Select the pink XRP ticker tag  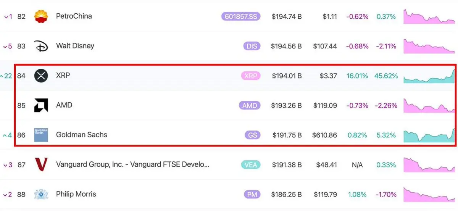tap(250, 76)
